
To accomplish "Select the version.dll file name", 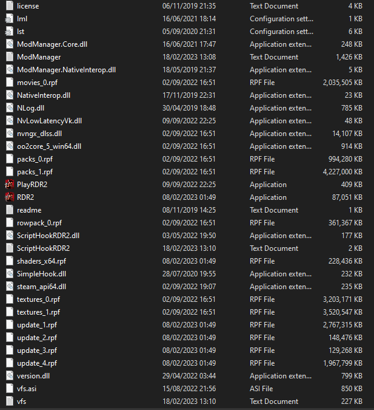I will [34, 376].
